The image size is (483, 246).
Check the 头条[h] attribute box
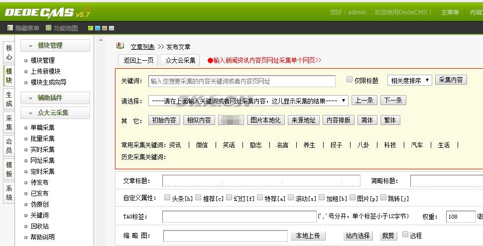(167, 198)
